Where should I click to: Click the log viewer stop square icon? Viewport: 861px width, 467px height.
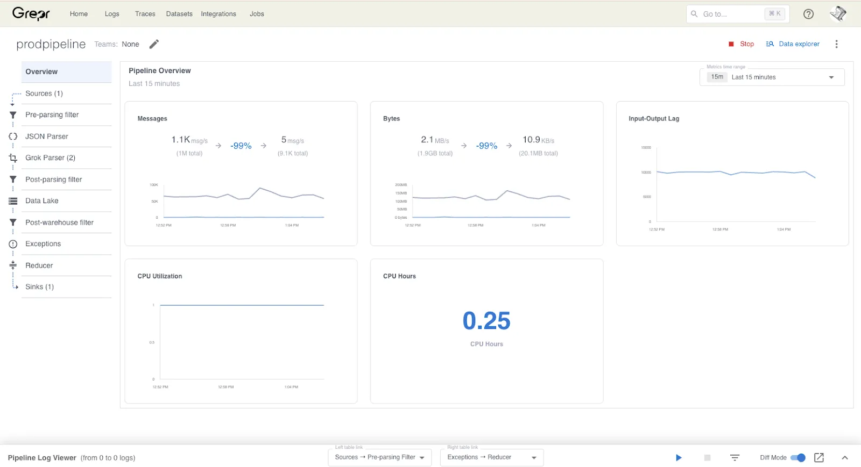click(x=707, y=458)
